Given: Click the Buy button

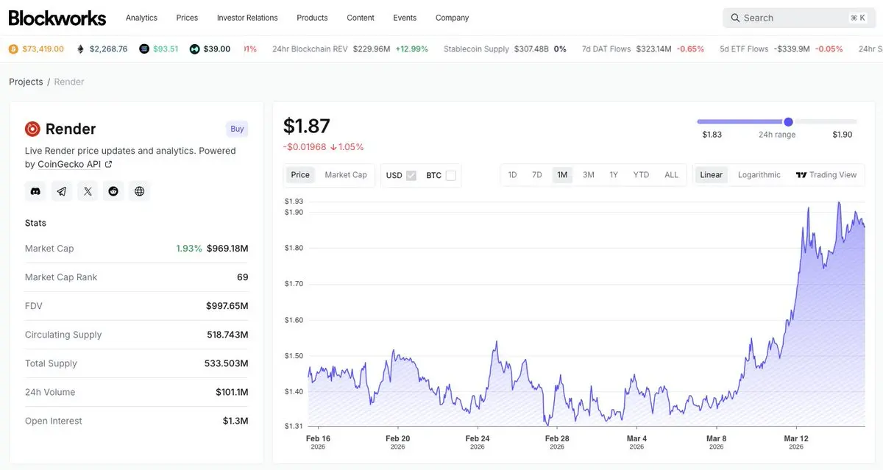Looking at the screenshot, I should (x=237, y=129).
